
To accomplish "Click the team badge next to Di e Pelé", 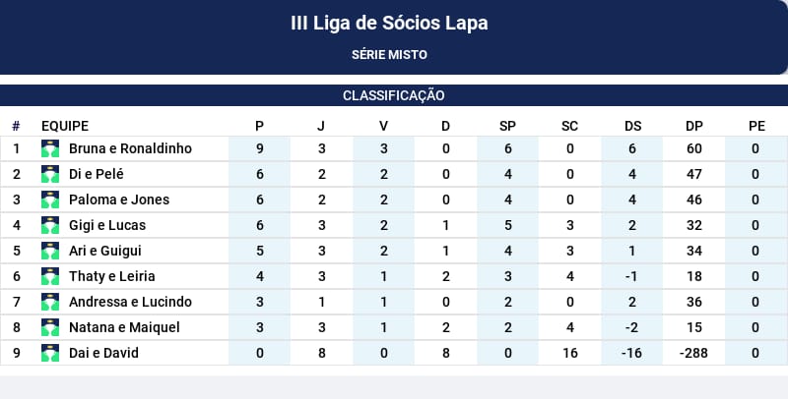I will [x=50, y=174].
